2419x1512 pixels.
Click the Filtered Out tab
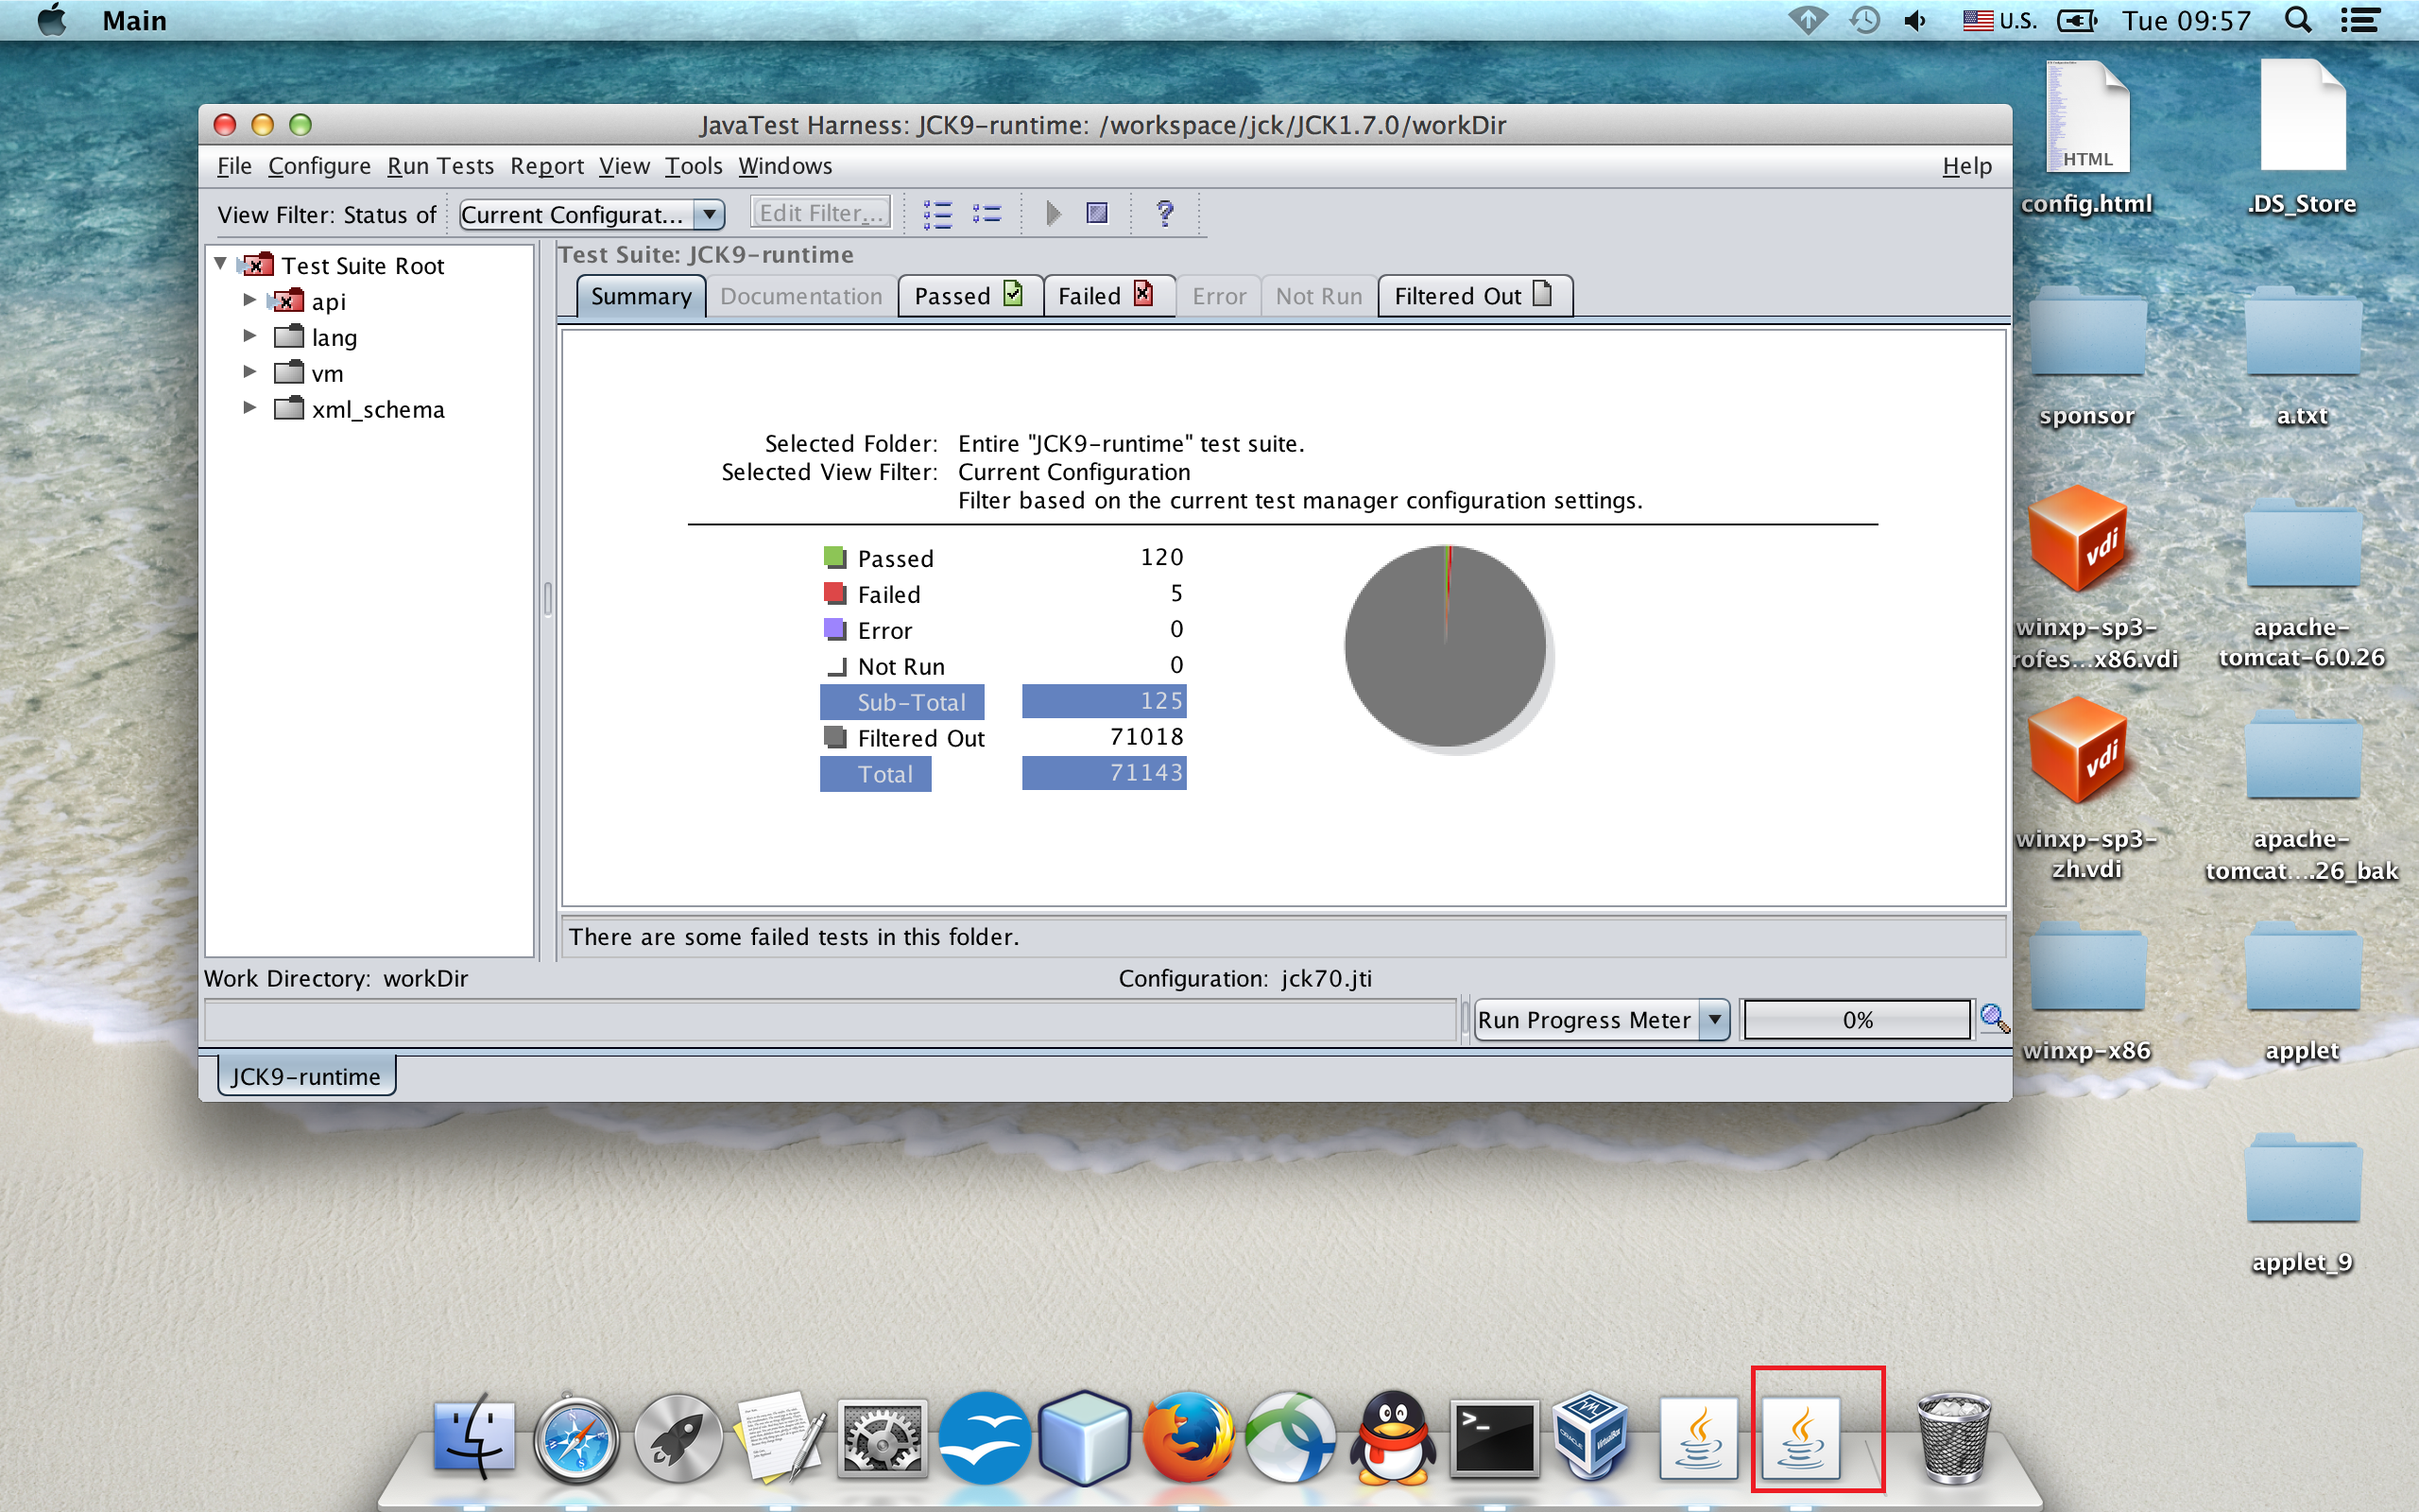pos(1472,296)
